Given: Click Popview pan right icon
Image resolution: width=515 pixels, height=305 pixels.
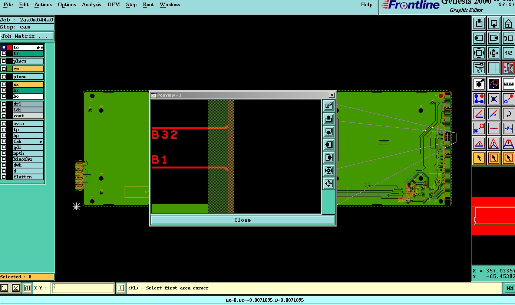Looking at the screenshot, I should click(x=329, y=157).
